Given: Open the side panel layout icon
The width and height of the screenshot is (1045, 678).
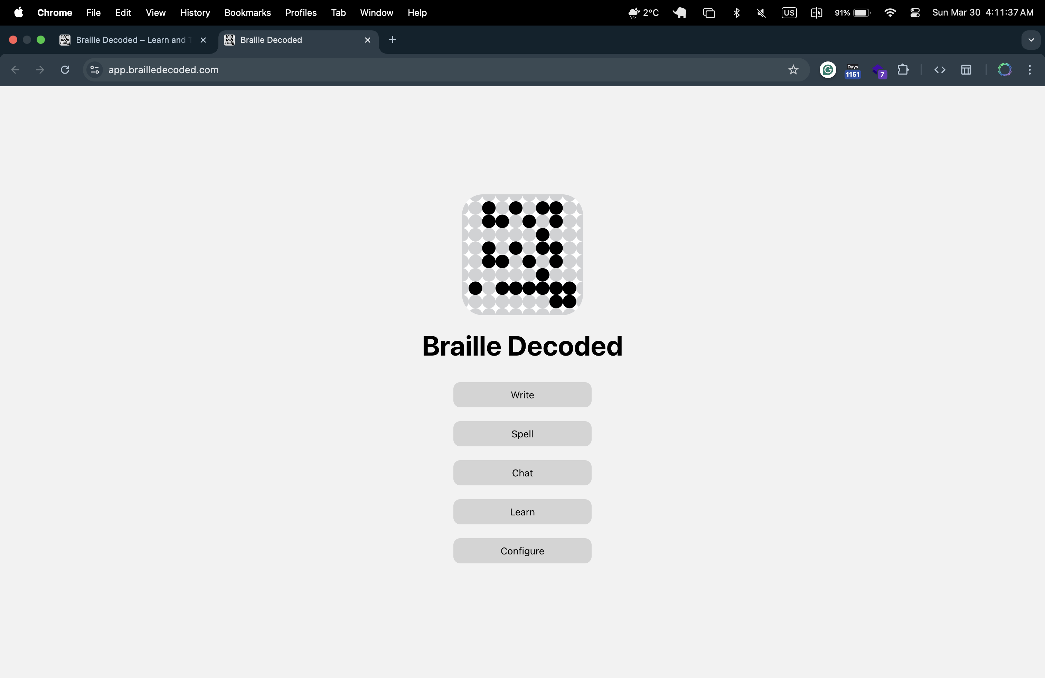Looking at the screenshot, I should (966, 70).
